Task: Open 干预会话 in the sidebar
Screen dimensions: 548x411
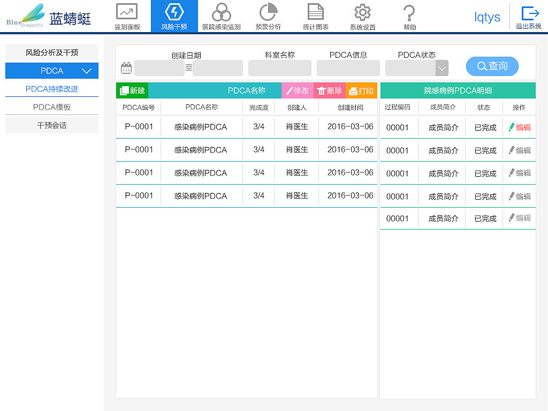Action: coord(52,125)
